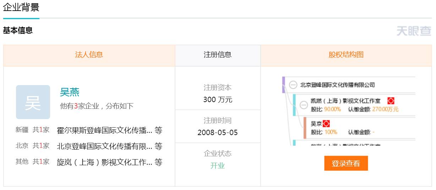This screenshot has width=436, height=190.
Task: Open the 旋岚（上海）影视文化工作 company link
Action: [x=104, y=162]
